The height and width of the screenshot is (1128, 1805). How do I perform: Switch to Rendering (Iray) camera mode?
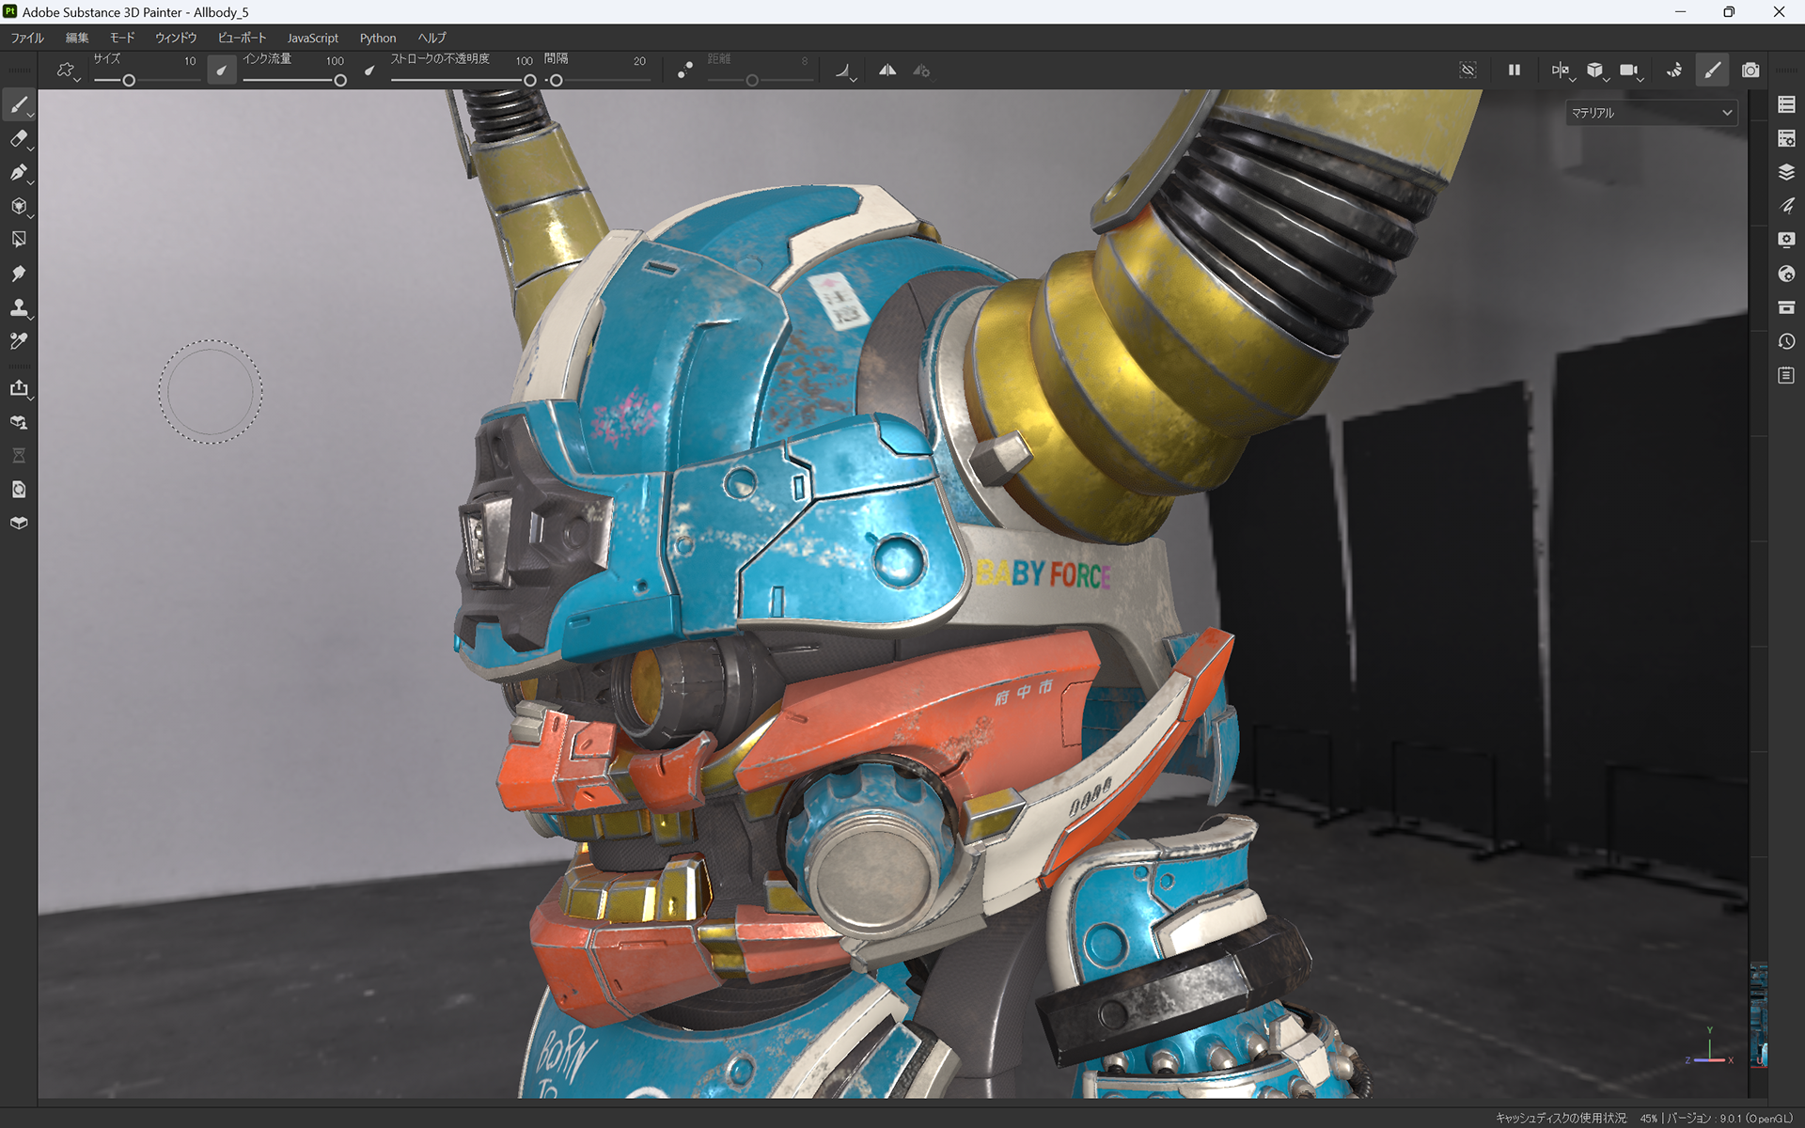pyautogui.click(x=1750, y=70)
